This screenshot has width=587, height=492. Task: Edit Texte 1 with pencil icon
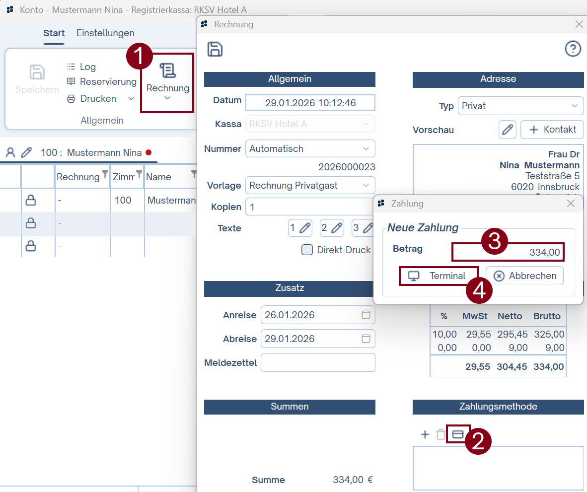[300, 228]
